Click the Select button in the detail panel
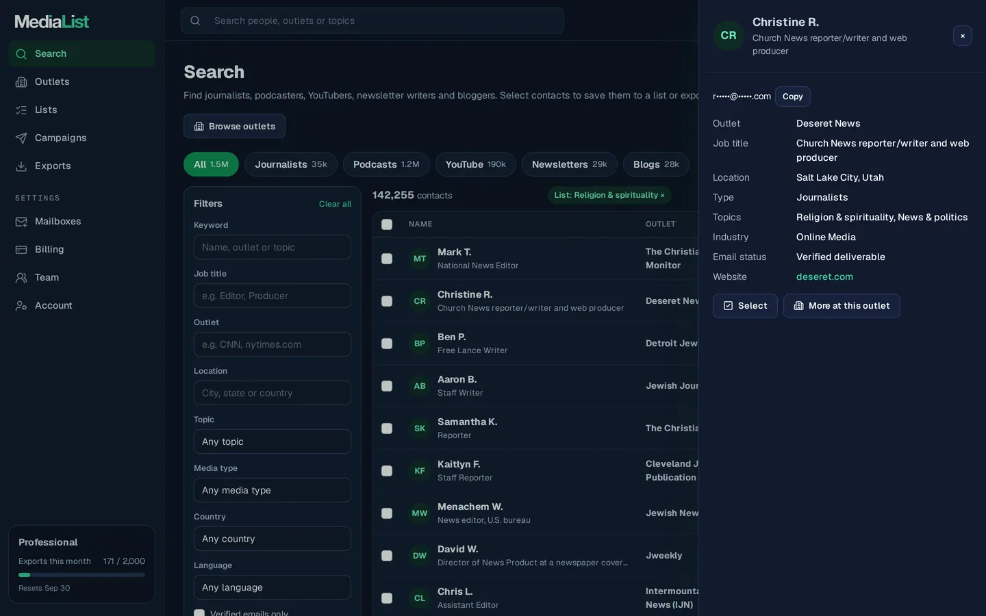Viewport: 986px width, 616px height. click(x=745, y=306)
